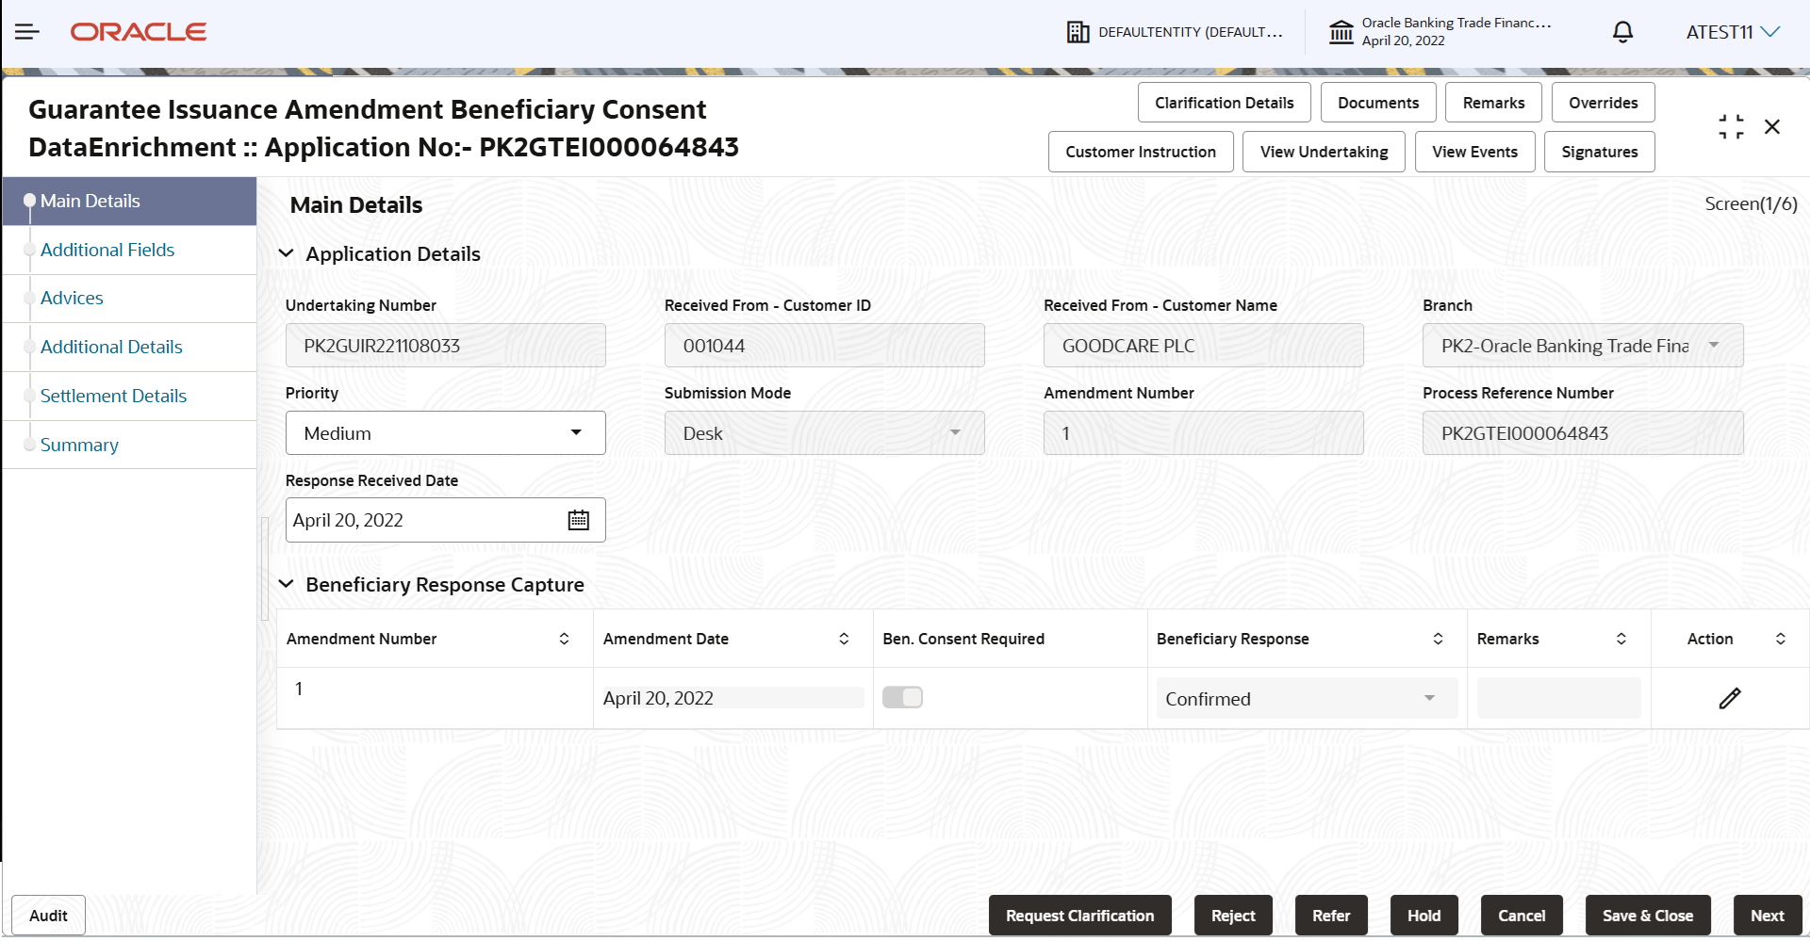
Task: Click the Screen(1/6) indicator
Action: (1751, 203)
